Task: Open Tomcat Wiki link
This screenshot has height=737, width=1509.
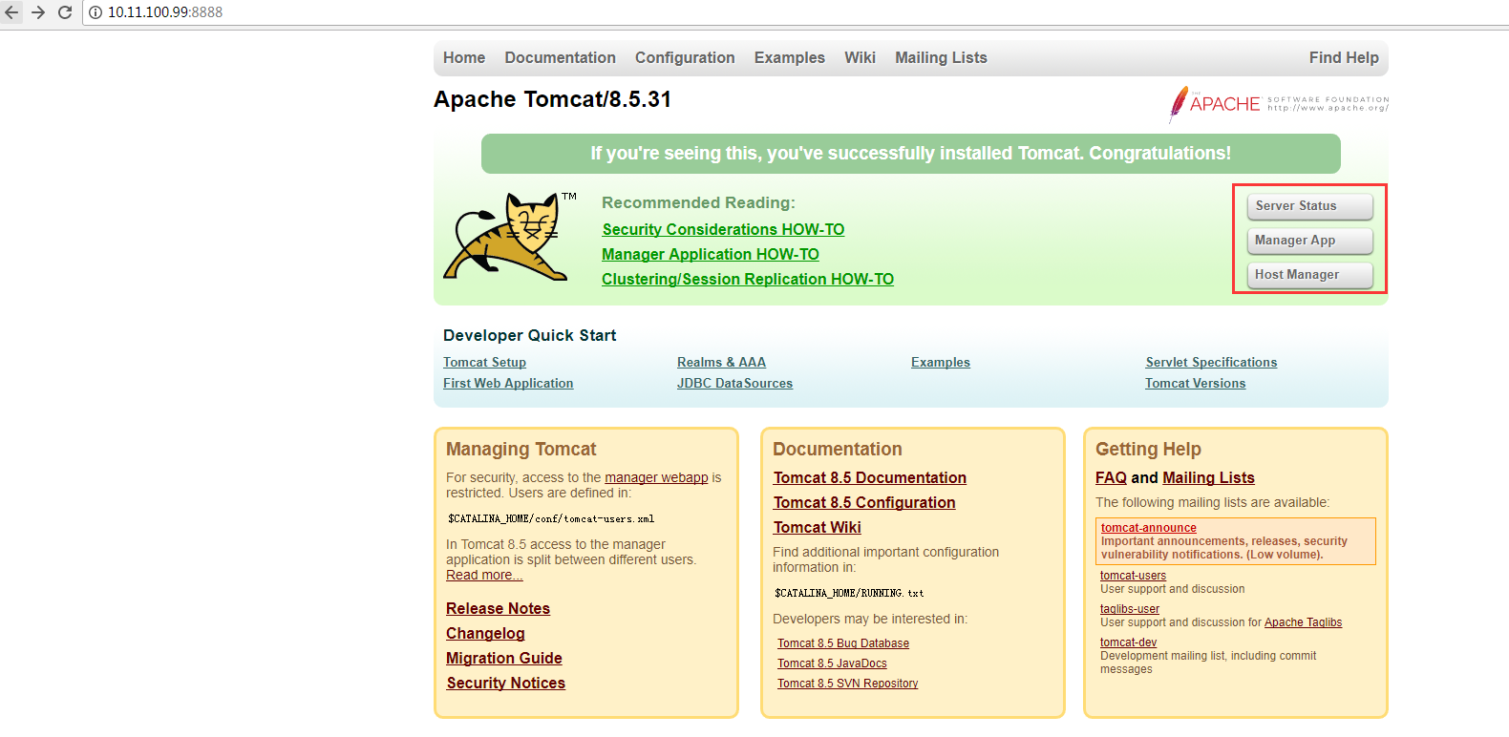Action: tap(818, 527)
